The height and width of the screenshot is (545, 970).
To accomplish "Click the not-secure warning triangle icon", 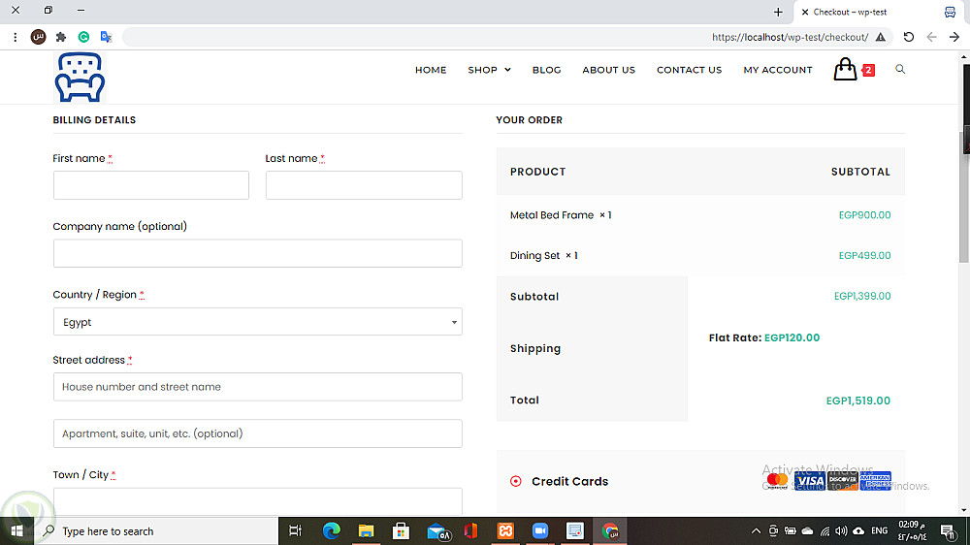I will [881, 37].
